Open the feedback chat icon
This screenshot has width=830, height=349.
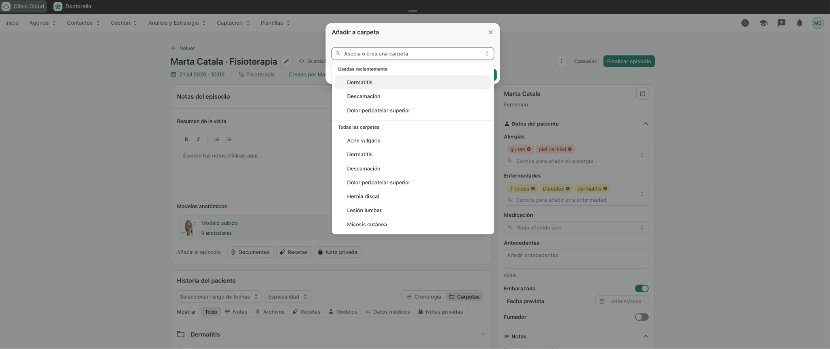click(781, 23)
